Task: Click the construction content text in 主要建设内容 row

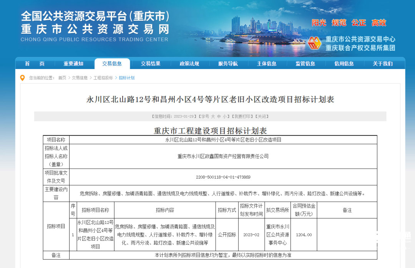Action: [223, 194]
